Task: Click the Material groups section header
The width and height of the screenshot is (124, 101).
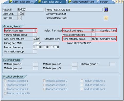Action: pyautogui.click(x=12, y=60)
